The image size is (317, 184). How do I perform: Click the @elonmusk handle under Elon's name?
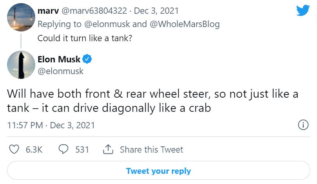click(x=60, y=71)
